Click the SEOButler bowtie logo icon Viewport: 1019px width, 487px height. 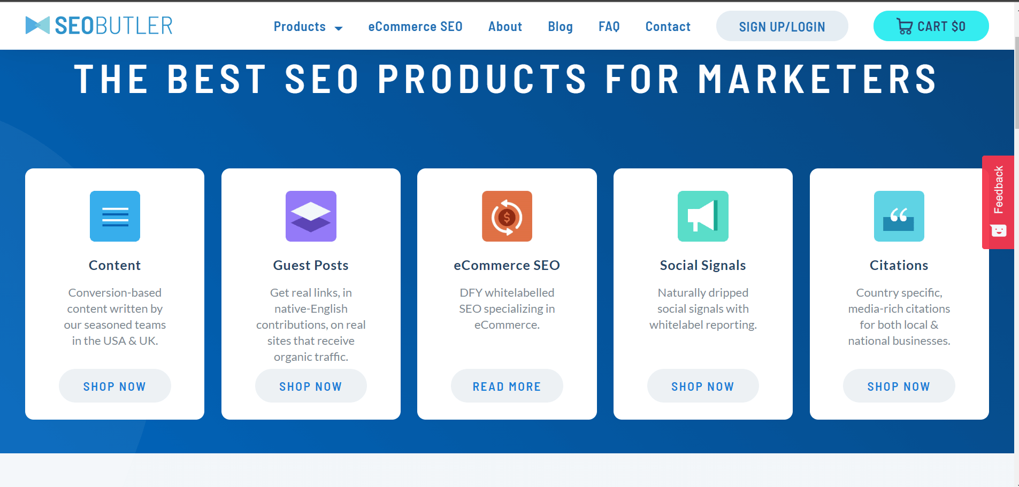37,25
